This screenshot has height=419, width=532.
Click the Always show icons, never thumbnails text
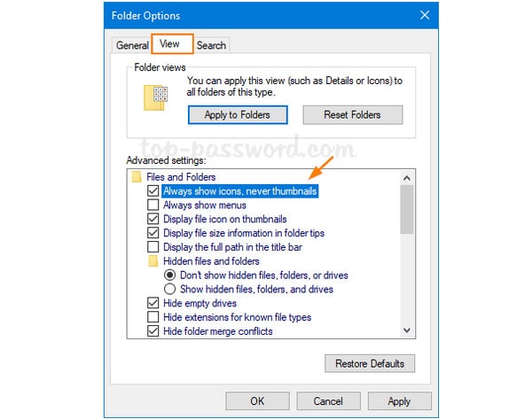(x=240, y=191)
